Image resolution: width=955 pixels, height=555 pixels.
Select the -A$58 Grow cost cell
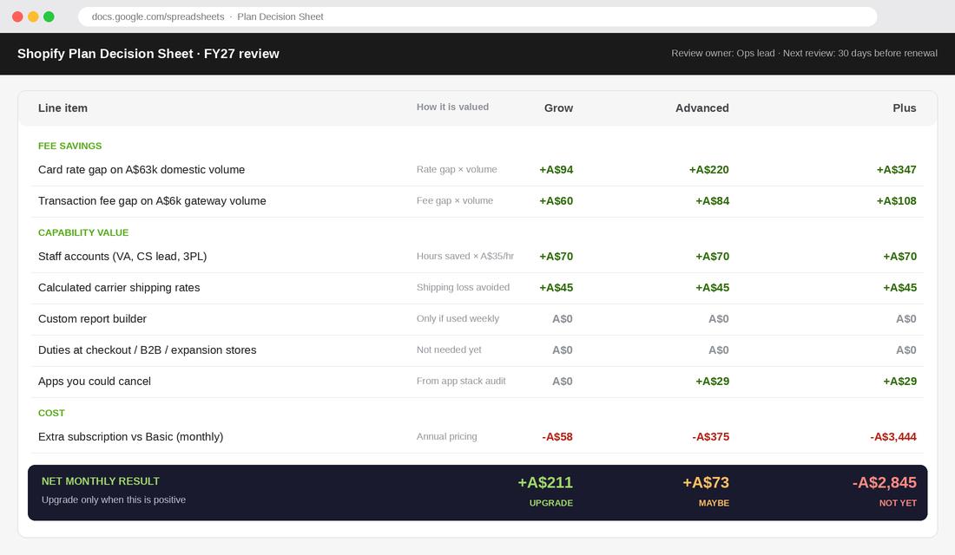(x=557, y=437)
